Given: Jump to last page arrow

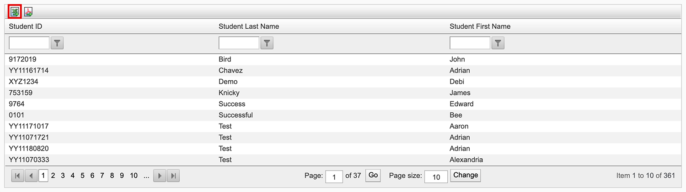Looking at the screenshot, I should coord(173,176).
